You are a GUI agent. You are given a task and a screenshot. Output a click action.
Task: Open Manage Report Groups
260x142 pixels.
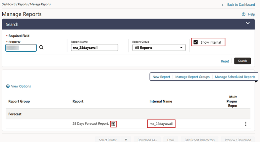192,77
